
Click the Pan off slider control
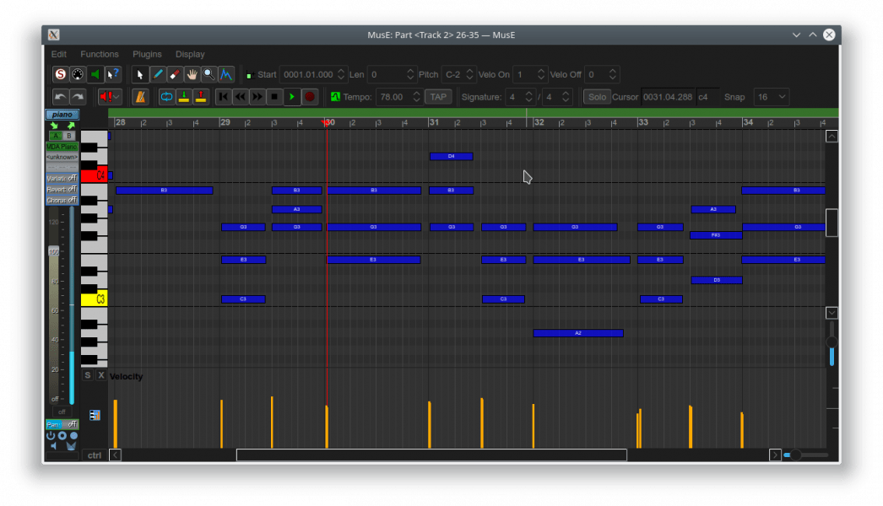tap(62, 424)
